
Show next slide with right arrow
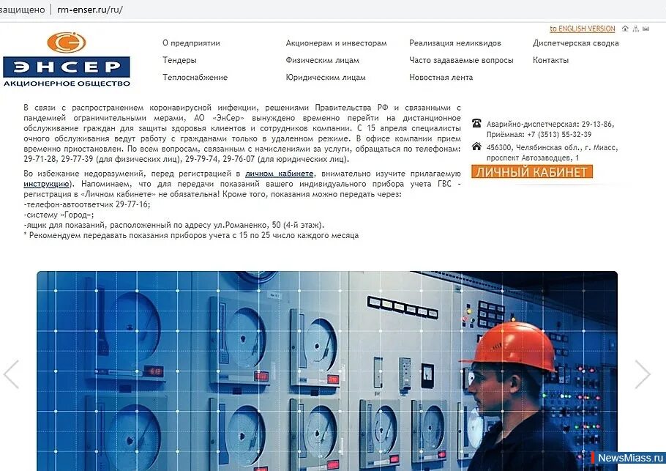click(643, 374)
